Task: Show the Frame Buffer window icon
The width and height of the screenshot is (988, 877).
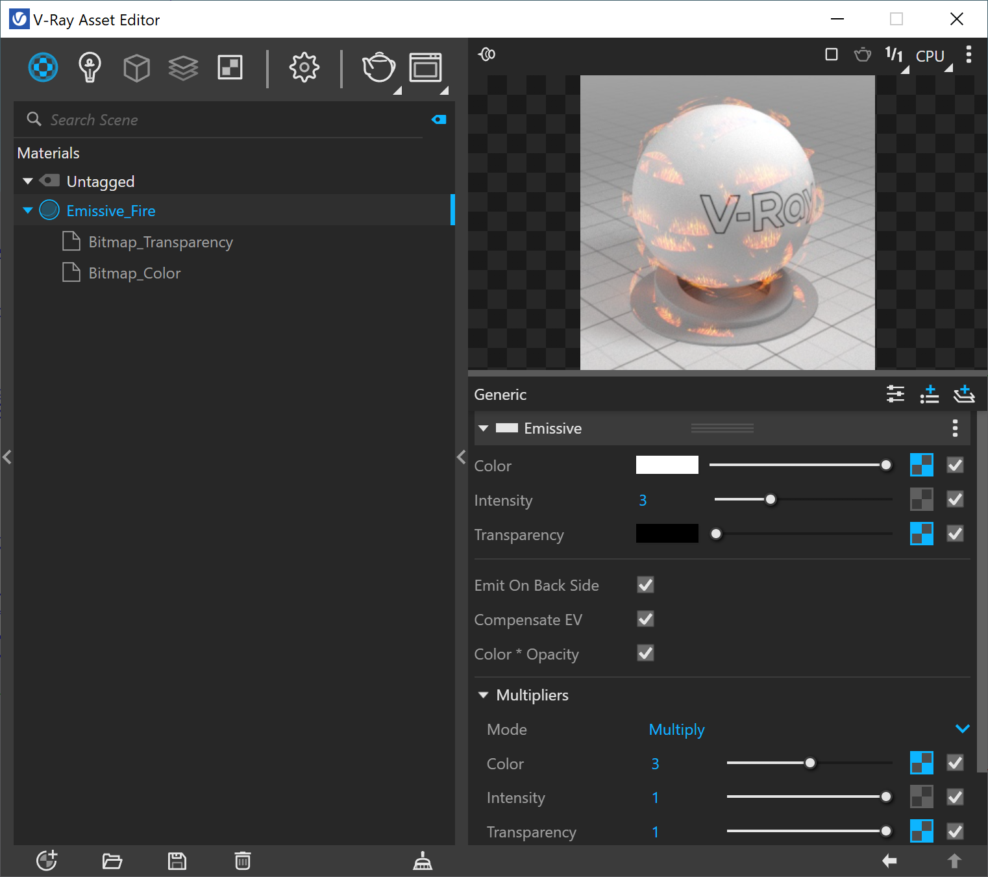Action: click(426, 68)
